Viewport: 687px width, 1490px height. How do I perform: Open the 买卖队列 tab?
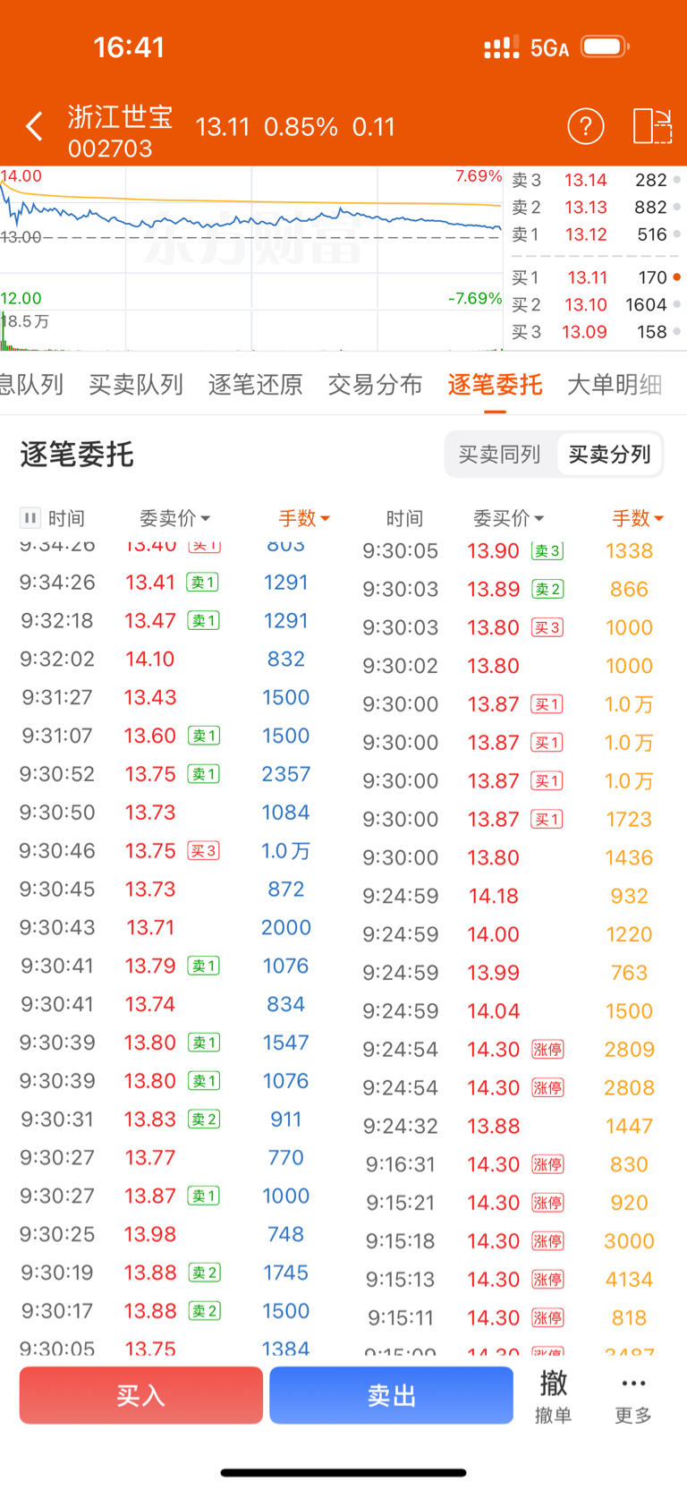click(x=136, y=385)
